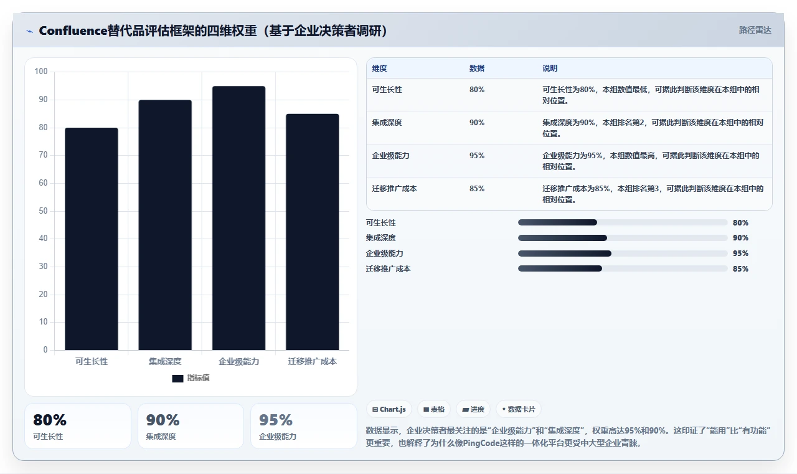Select the 数据卡片 tag button

(519, 409)
